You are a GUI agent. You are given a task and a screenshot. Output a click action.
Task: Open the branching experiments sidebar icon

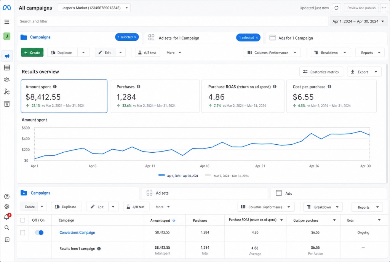(7, 91)
